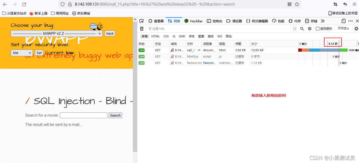Click the Hack button
359x163 pixels.
click(110, 33)
